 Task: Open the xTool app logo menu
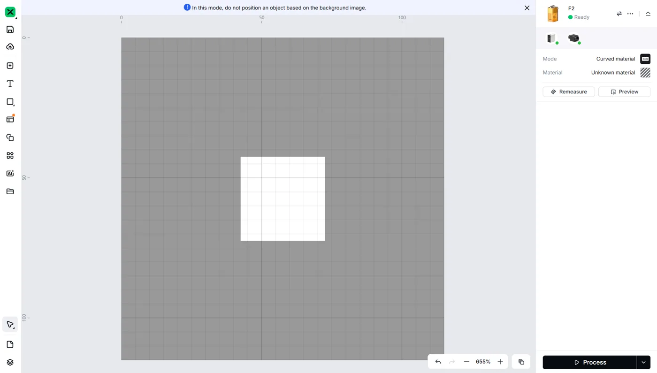[10, 12]
